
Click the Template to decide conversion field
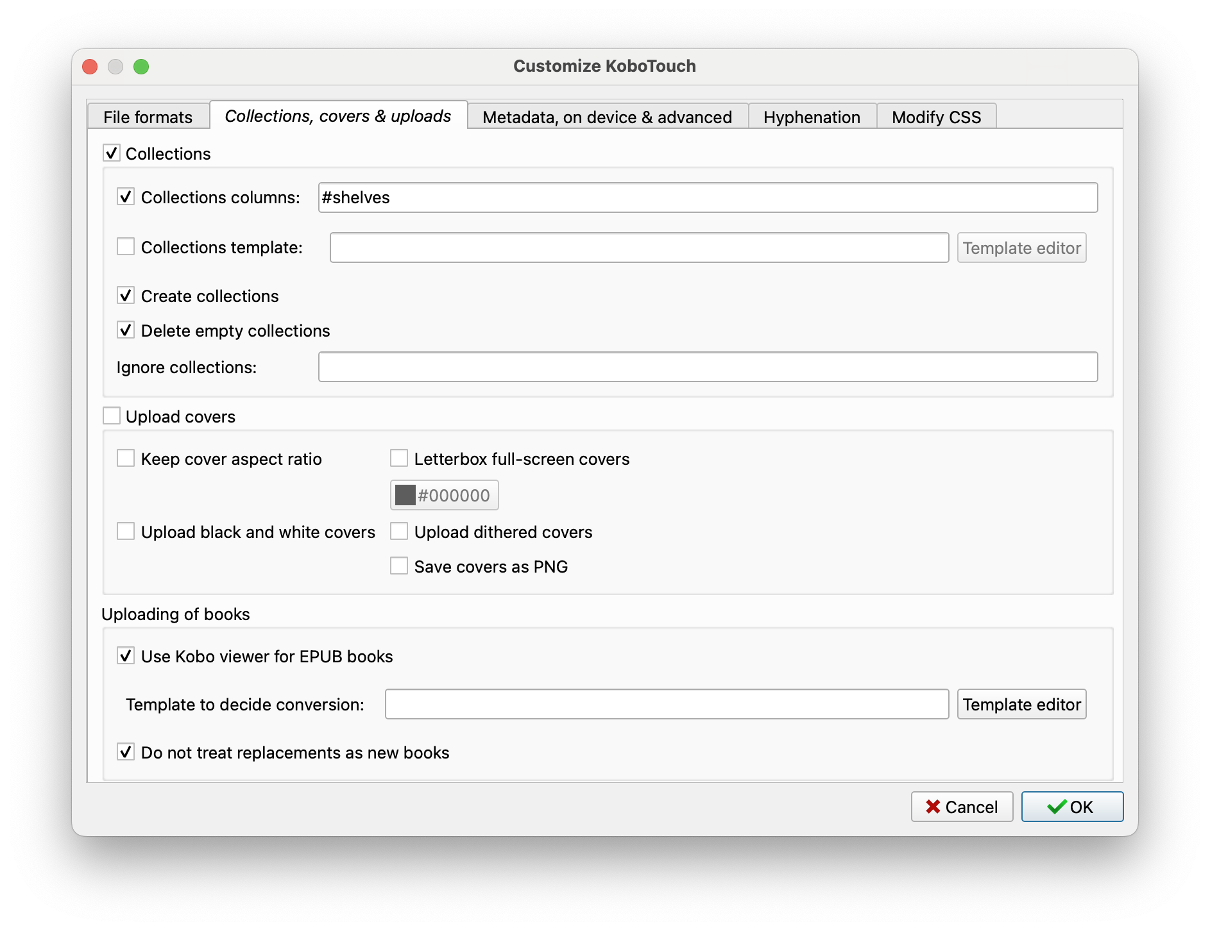(x=667, y=704)
